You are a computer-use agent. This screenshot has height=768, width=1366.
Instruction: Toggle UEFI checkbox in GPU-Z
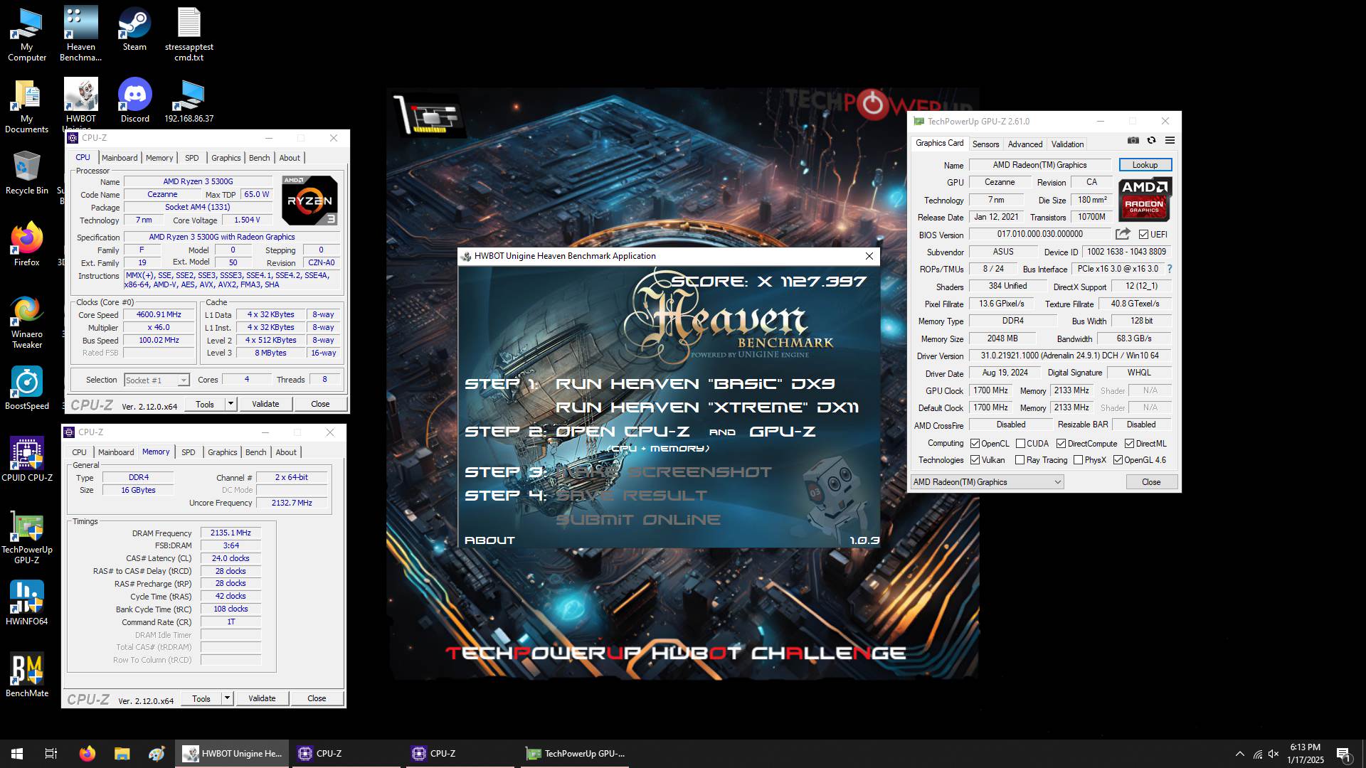coord(1143,235)
